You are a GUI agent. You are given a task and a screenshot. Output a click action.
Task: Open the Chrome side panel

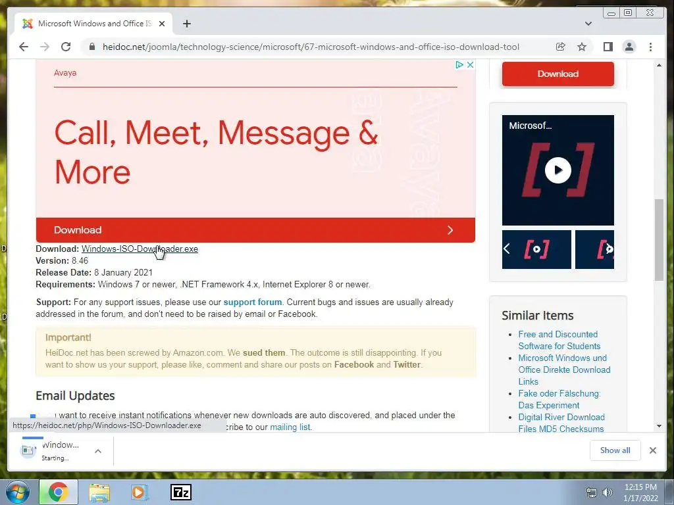tap(608, 47)
